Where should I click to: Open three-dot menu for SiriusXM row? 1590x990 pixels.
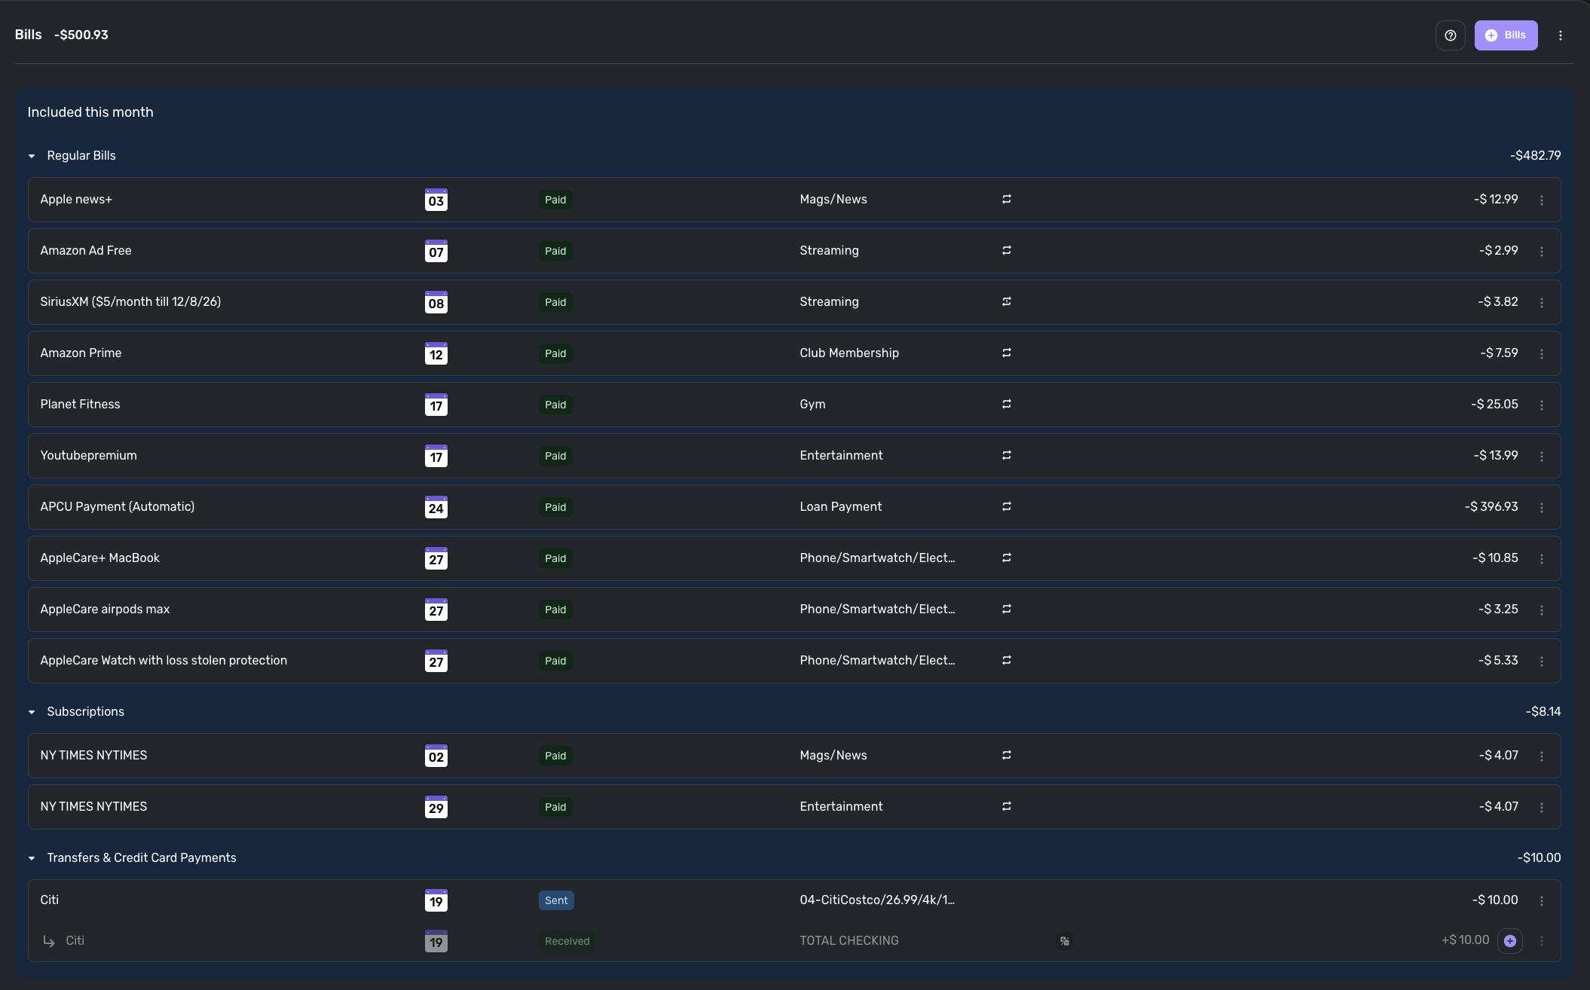pos(1542,303)
